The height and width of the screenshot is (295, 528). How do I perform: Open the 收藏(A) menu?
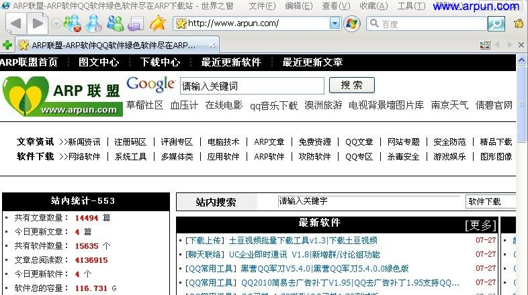click(x=373, y=6)
